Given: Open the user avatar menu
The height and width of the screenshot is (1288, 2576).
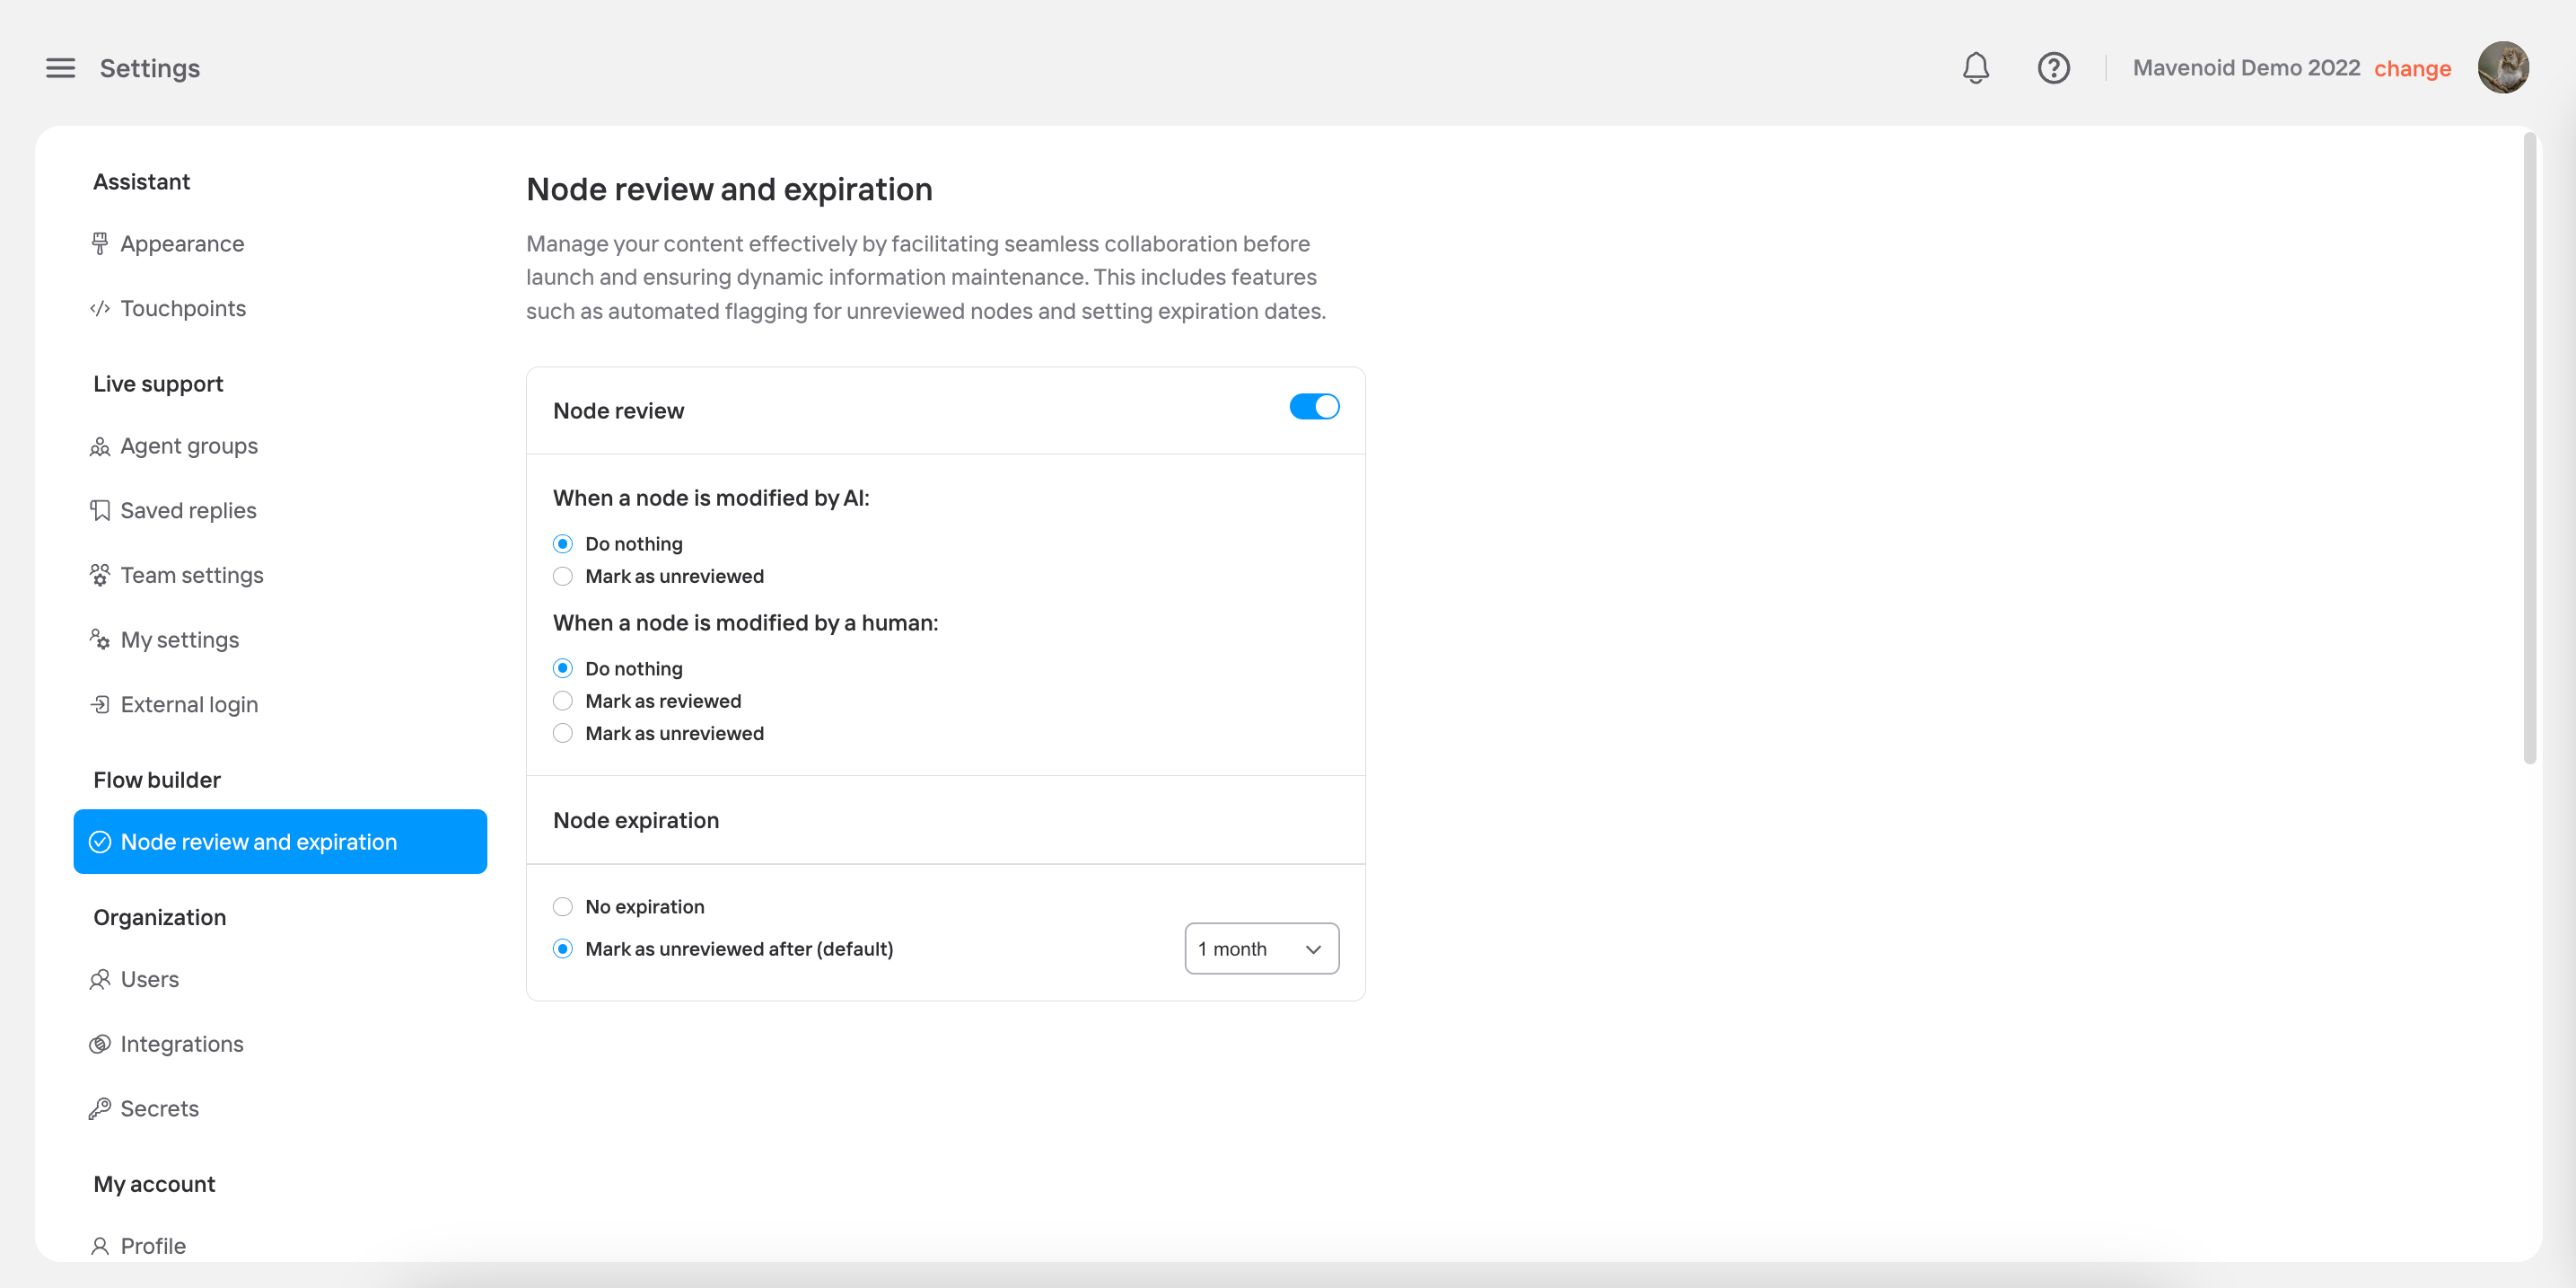Looking at the screenshot, I should 2503,67.
